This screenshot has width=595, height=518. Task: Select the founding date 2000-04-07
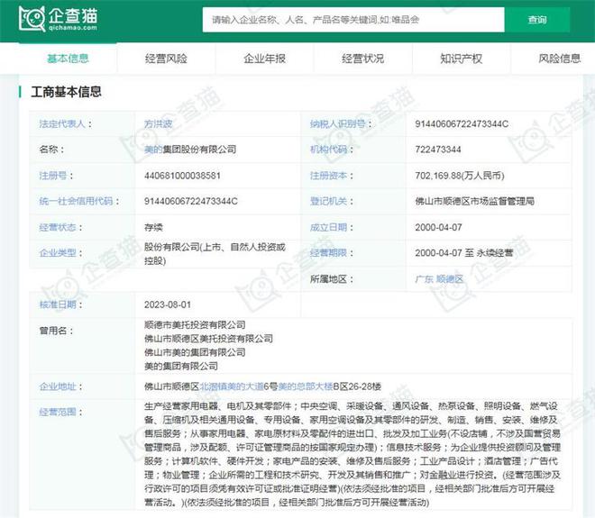(438, 227)
